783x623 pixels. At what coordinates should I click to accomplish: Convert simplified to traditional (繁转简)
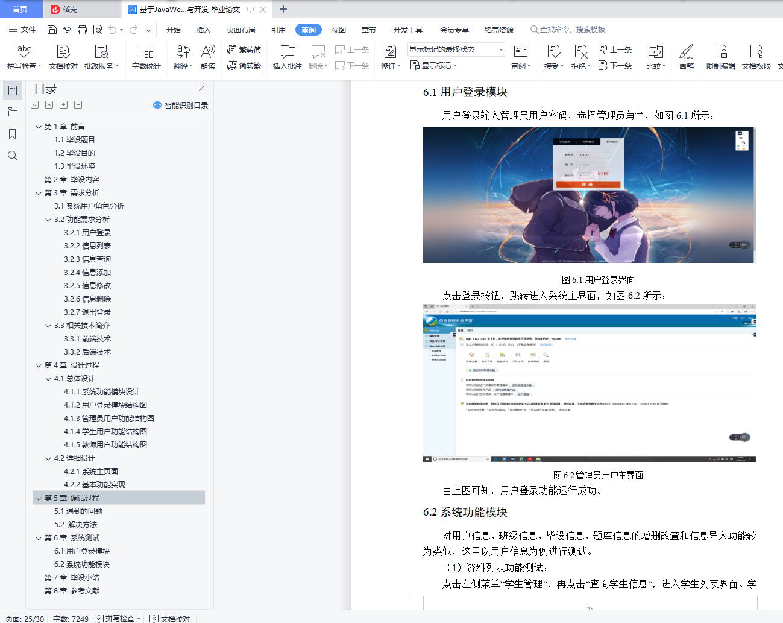point(244,50)
